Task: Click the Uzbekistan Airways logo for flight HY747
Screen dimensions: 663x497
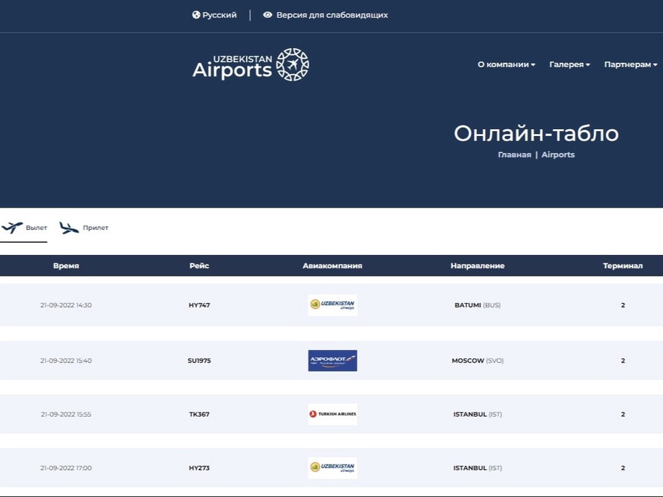Action: point(332,305)
